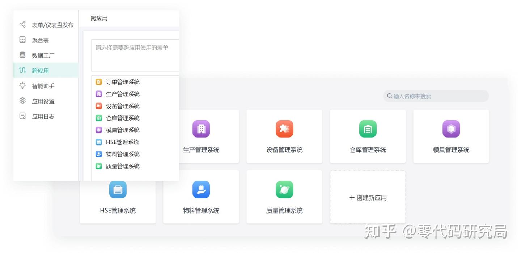The height and width of the screenshot is (253, 521).
Task: Click the 数据工厂 database icon in sidebar
Action: pyautogui.click(x=22, y=55)
